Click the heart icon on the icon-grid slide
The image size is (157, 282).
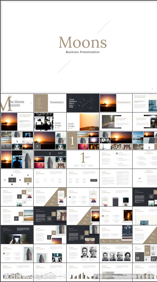coord(28,184)
